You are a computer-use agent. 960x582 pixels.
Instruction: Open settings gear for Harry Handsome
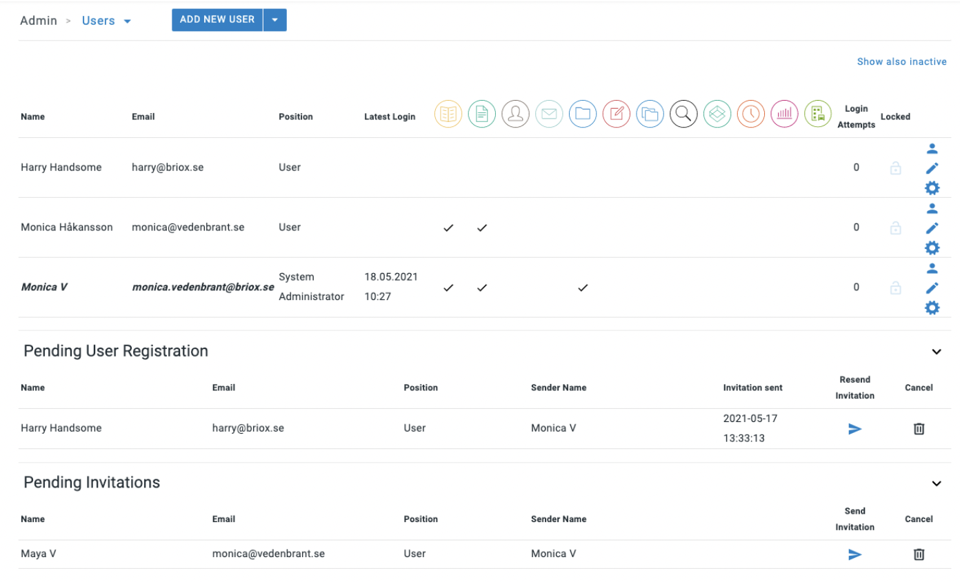pos(932,188)
